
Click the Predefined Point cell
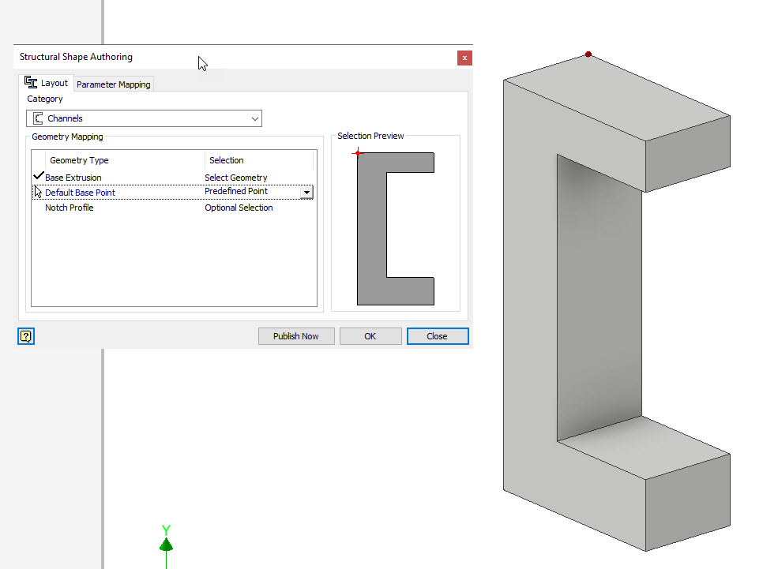(x=236, y=191)
